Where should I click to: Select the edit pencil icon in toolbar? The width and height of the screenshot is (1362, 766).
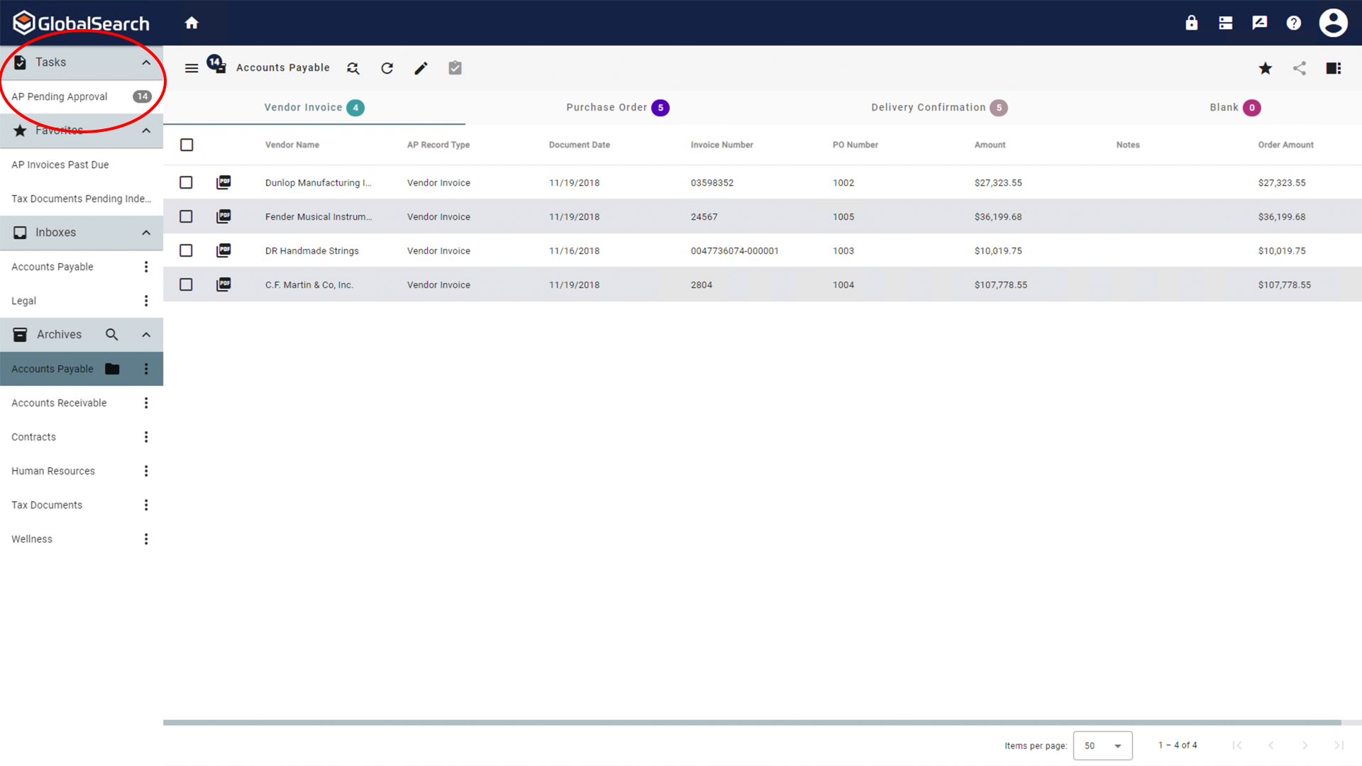point(421,68)
